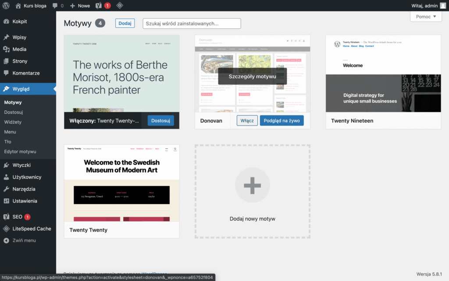Screen dimensions: 449x281
Task: Click the installed themes search field
Action: tap(192, 23)
